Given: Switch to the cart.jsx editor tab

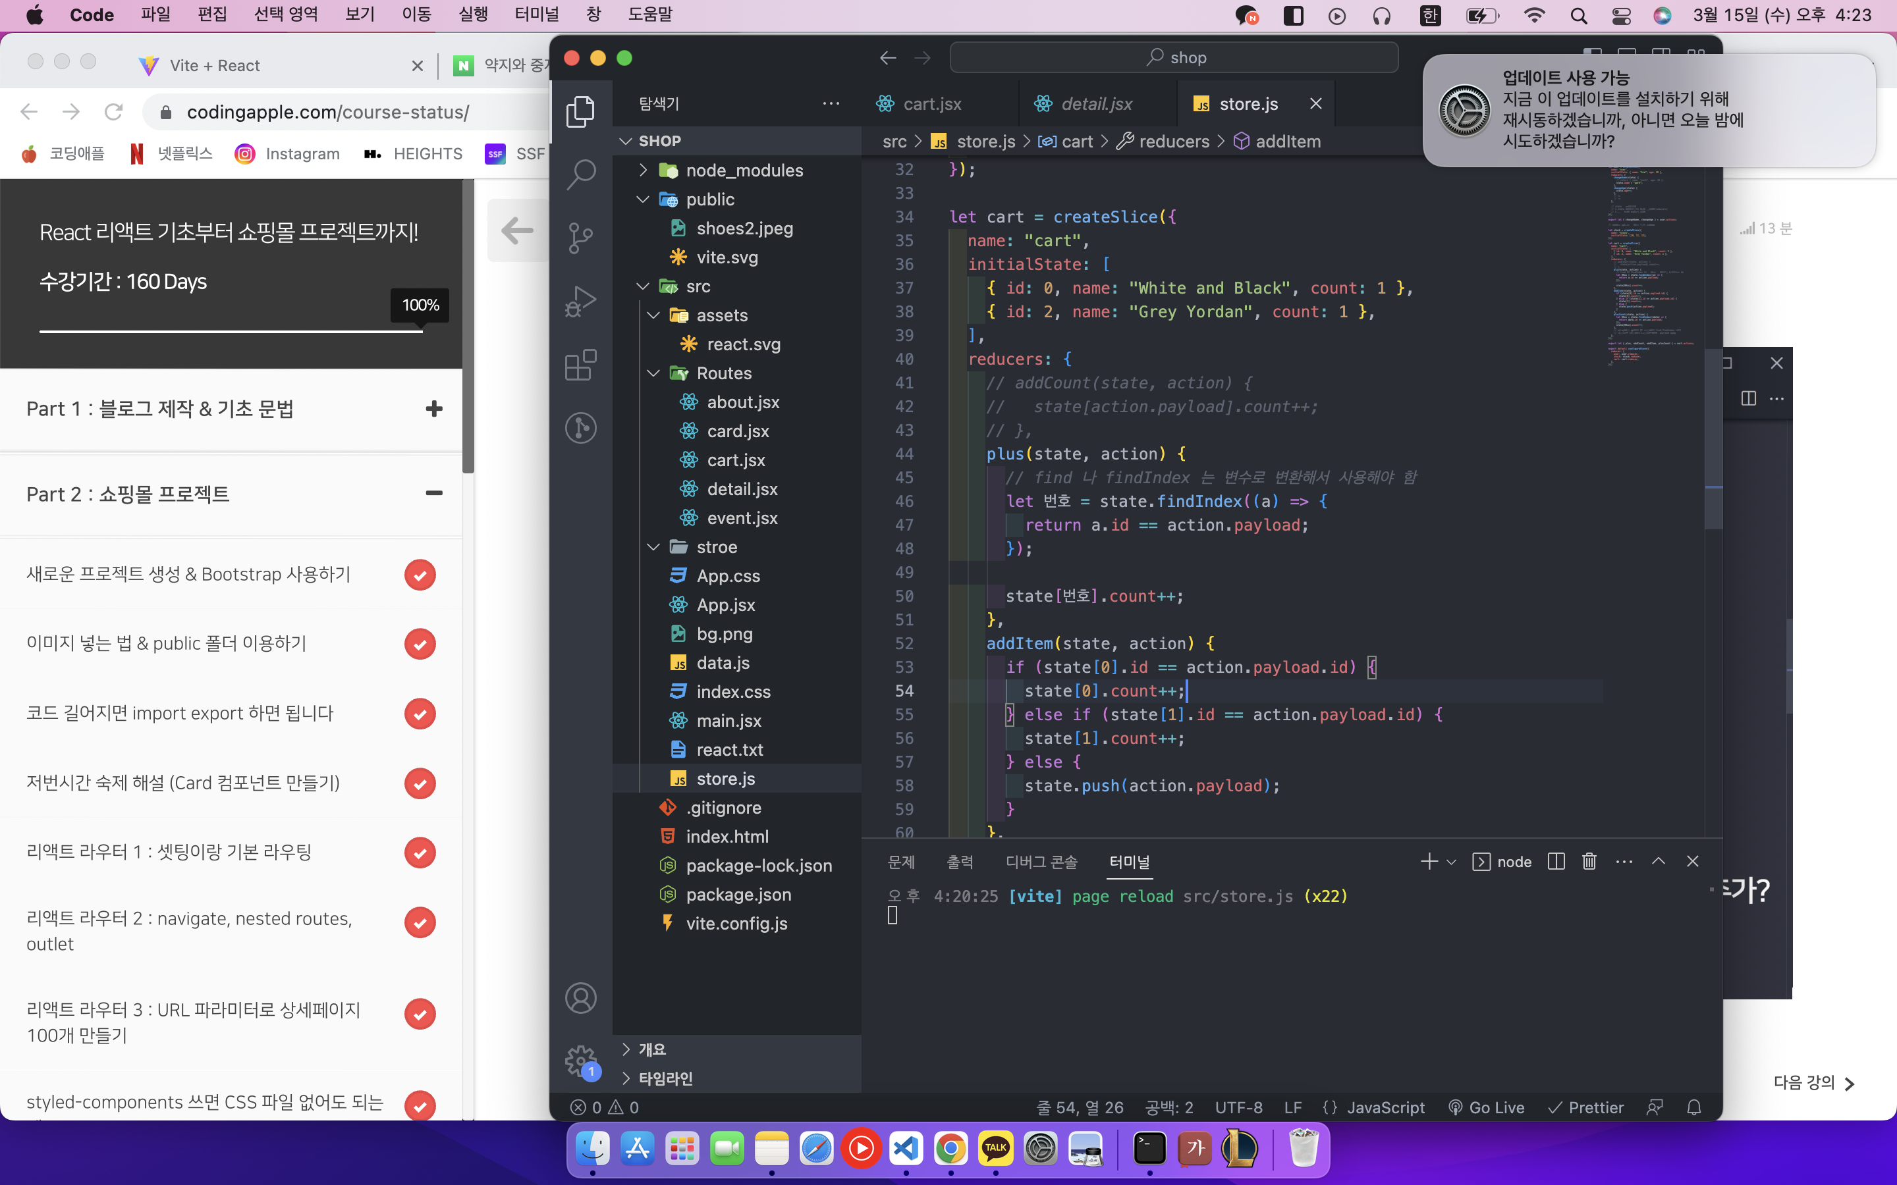Looking at the screenshot, I should [940, 103].
